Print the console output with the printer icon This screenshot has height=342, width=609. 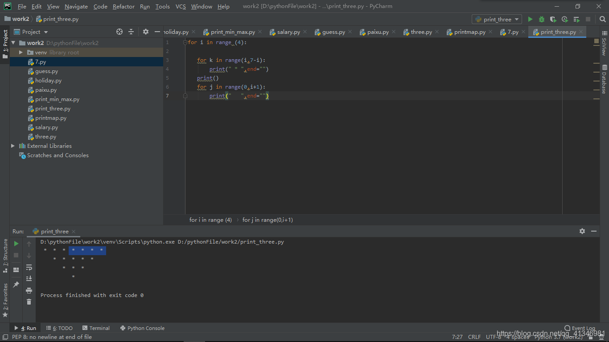[29, 290]
